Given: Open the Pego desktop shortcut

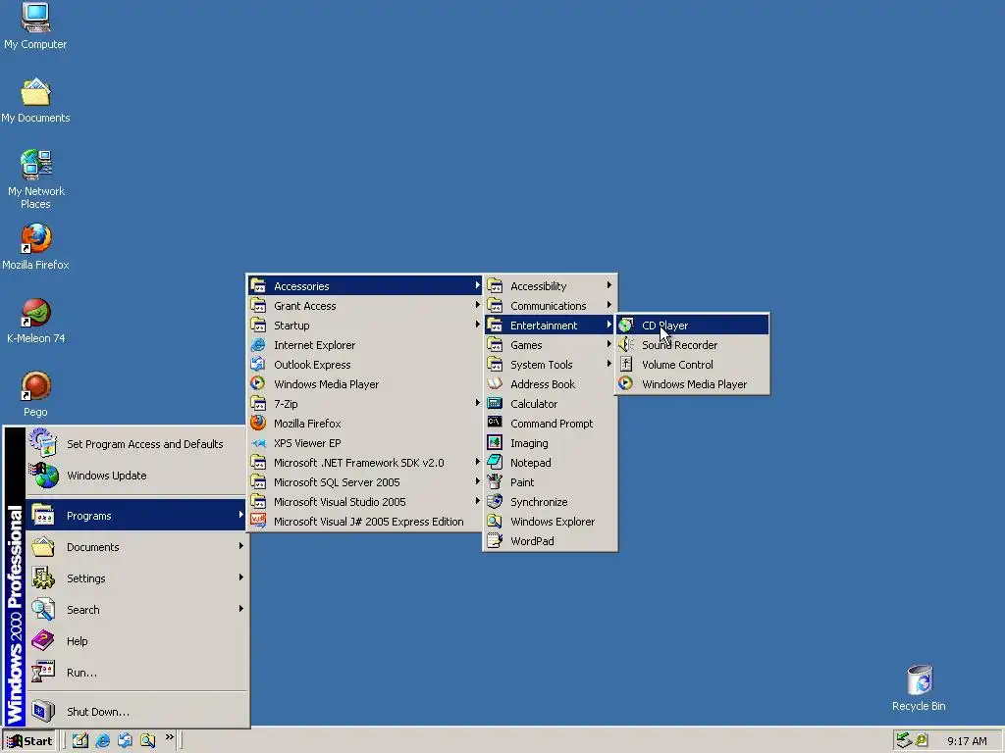Looking at the screenshot, I should click(35, 394).
